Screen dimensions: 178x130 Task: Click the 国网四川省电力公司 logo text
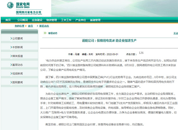(x=28, y=12)
